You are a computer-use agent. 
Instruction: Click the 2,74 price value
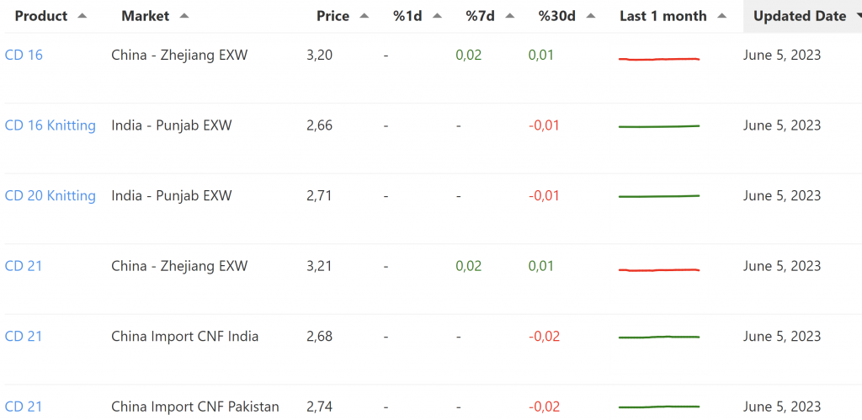pyautogui.click(x=319, y=407)
